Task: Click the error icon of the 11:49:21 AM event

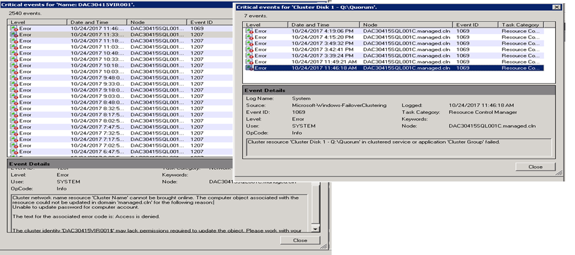Action: [x=249, y=62]
